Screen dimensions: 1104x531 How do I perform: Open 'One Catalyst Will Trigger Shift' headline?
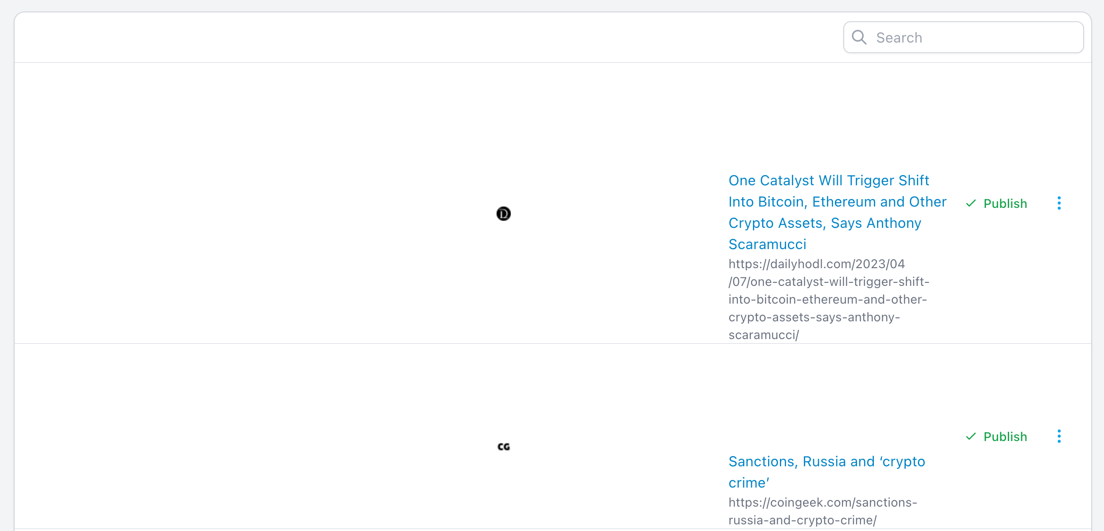click(x=828, y=181)
